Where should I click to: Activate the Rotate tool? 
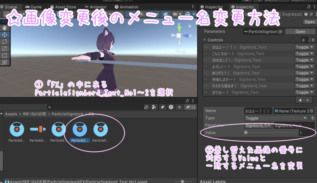pyautogui.click(x=4, y=41)
